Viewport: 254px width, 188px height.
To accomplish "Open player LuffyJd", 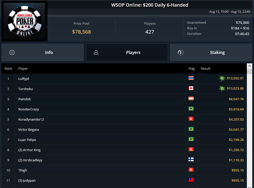I will (24, 79).
